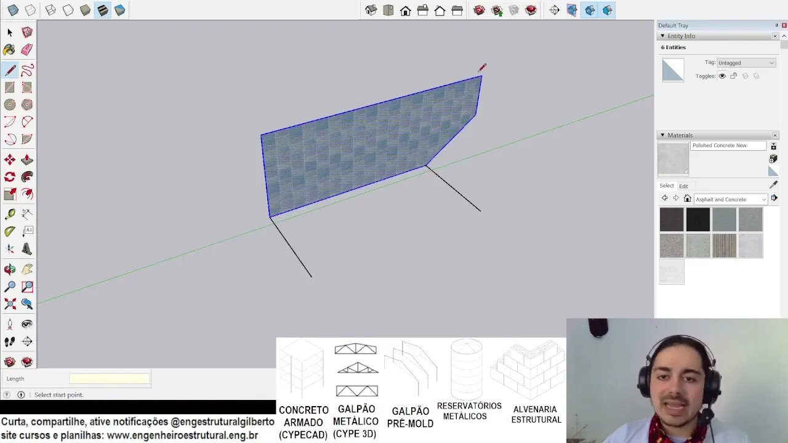Screen dimensions: 788x443
Task: Select the Pie arc tool
Action: click(27, 139)
